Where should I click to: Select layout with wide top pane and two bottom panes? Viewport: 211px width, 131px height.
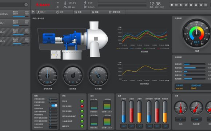coord(191,5)
